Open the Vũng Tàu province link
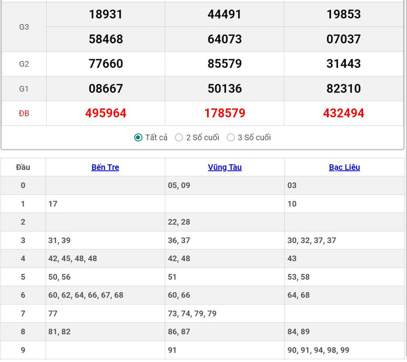 (x=225, y=167)
